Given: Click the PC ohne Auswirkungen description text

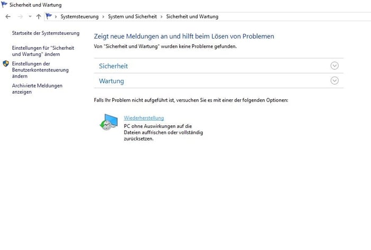Looking at the screenshot, I should [163, 132].
